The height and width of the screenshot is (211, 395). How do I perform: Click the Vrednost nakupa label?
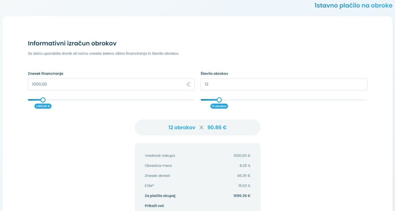[x=160, y=156]
